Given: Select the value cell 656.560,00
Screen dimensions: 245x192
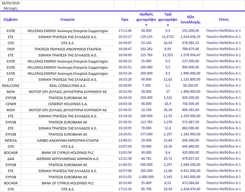Looking at the screenshot, I should click(x=190, y=141).
